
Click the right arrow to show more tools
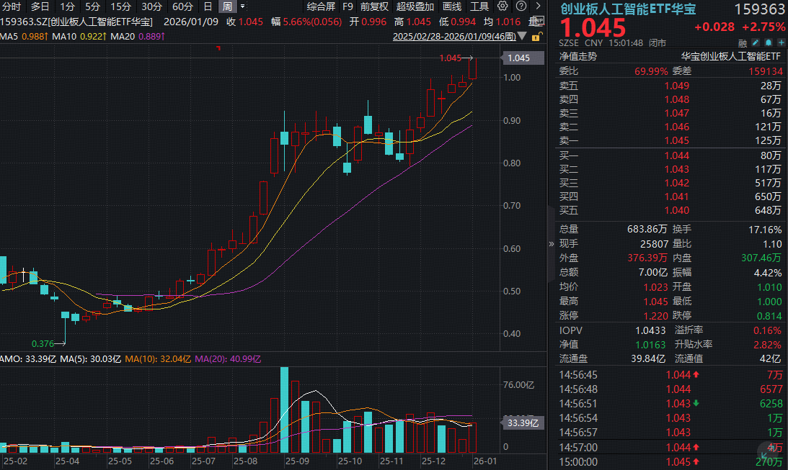537,6
